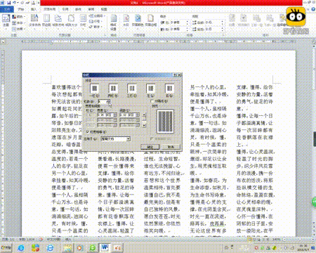Click the ruler toggle above the vertical scrollbar
316x253 pixels.
314,41
